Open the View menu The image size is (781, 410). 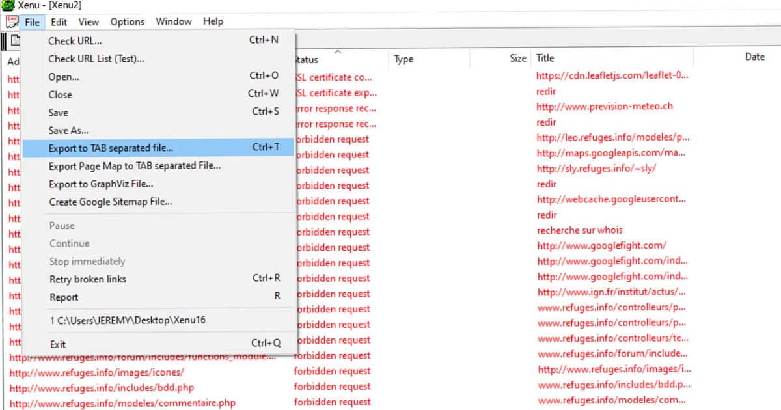89,21
